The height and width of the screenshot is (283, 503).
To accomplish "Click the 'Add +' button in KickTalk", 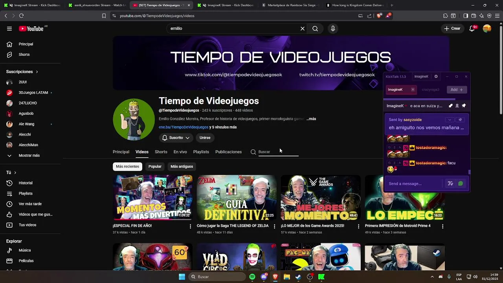I will [x=457, y=90].
